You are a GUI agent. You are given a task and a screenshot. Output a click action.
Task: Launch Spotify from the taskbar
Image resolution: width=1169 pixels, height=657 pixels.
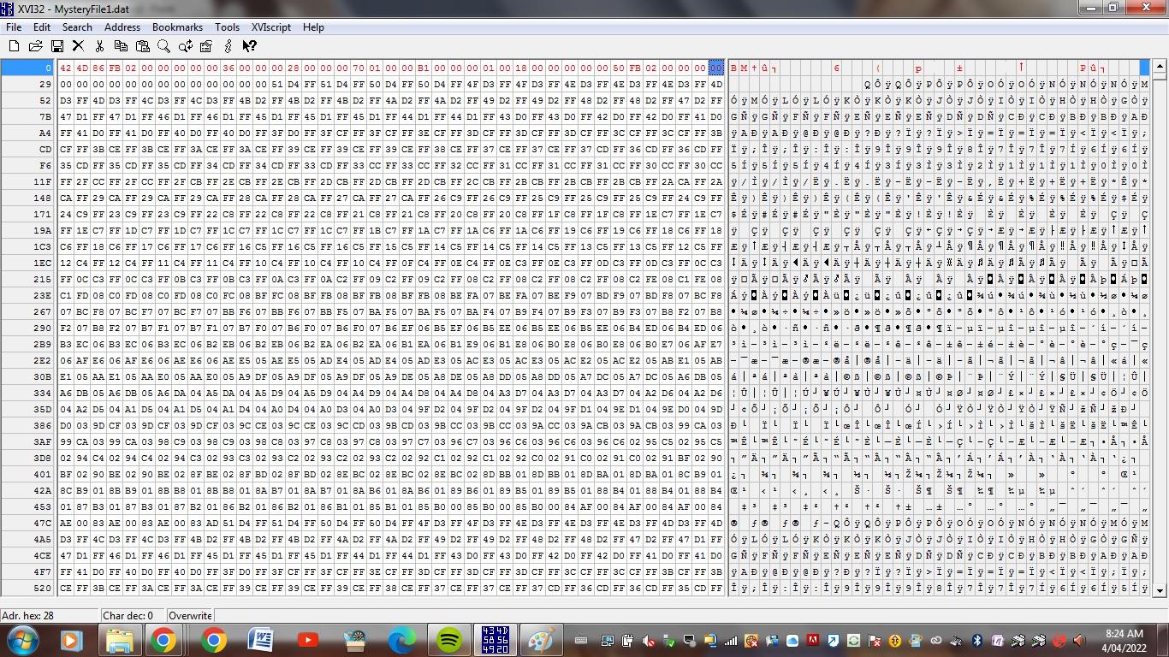coord(448,640)
